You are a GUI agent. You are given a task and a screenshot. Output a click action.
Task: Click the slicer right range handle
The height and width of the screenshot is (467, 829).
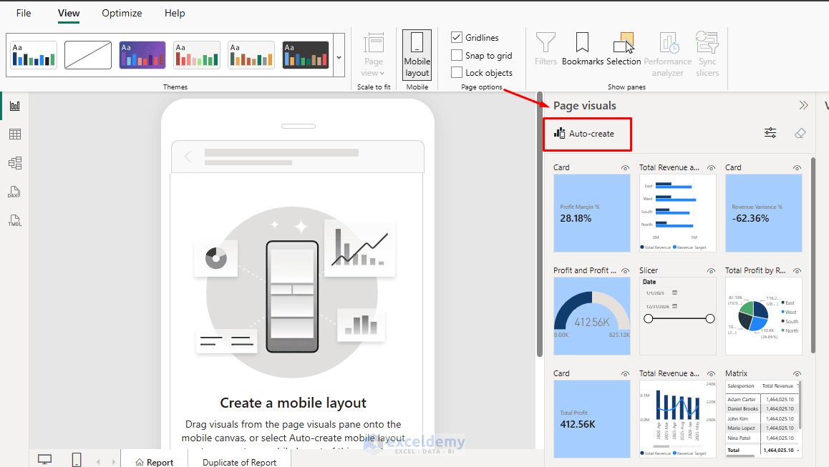click(x=710, y=318)
